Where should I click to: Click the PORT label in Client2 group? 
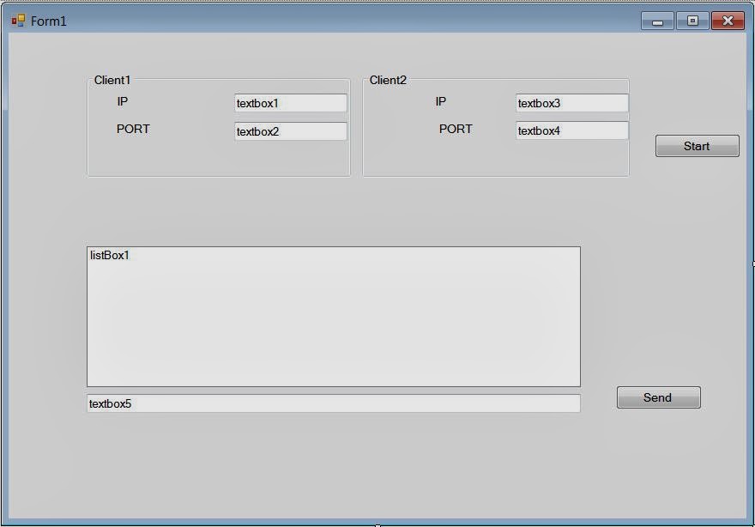pyautogui.click(x=456, y=129)
